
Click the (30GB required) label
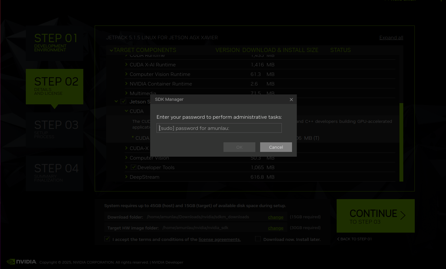(305, 228)
